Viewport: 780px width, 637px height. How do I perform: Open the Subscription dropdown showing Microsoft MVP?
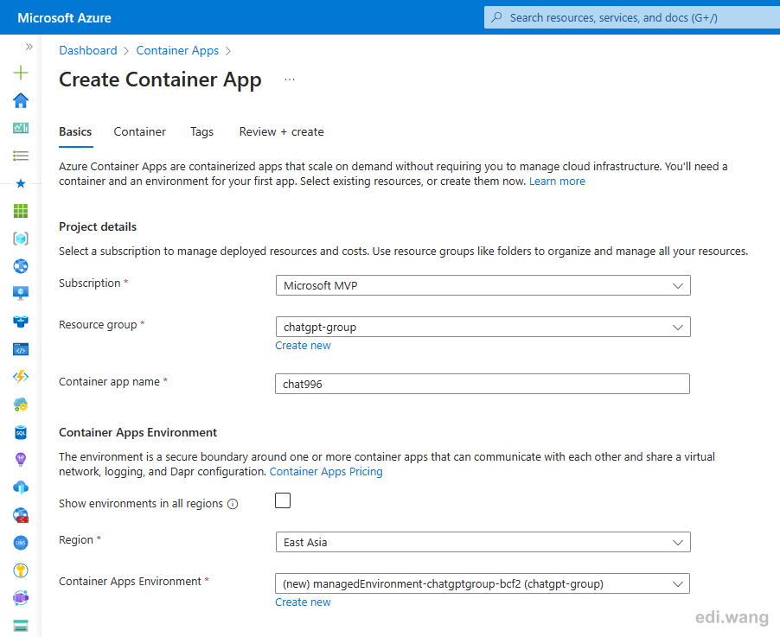(x=483, y=285)
